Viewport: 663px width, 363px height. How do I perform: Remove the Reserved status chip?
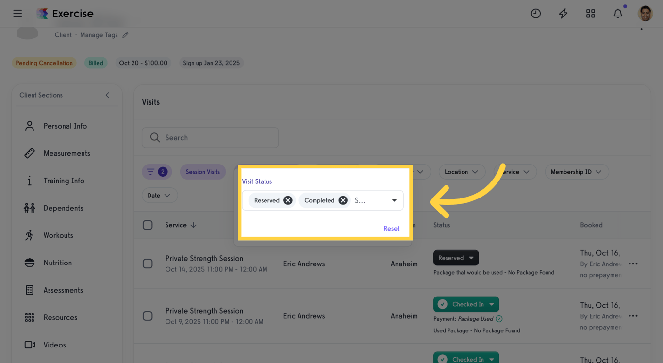[x=288, y=200]
